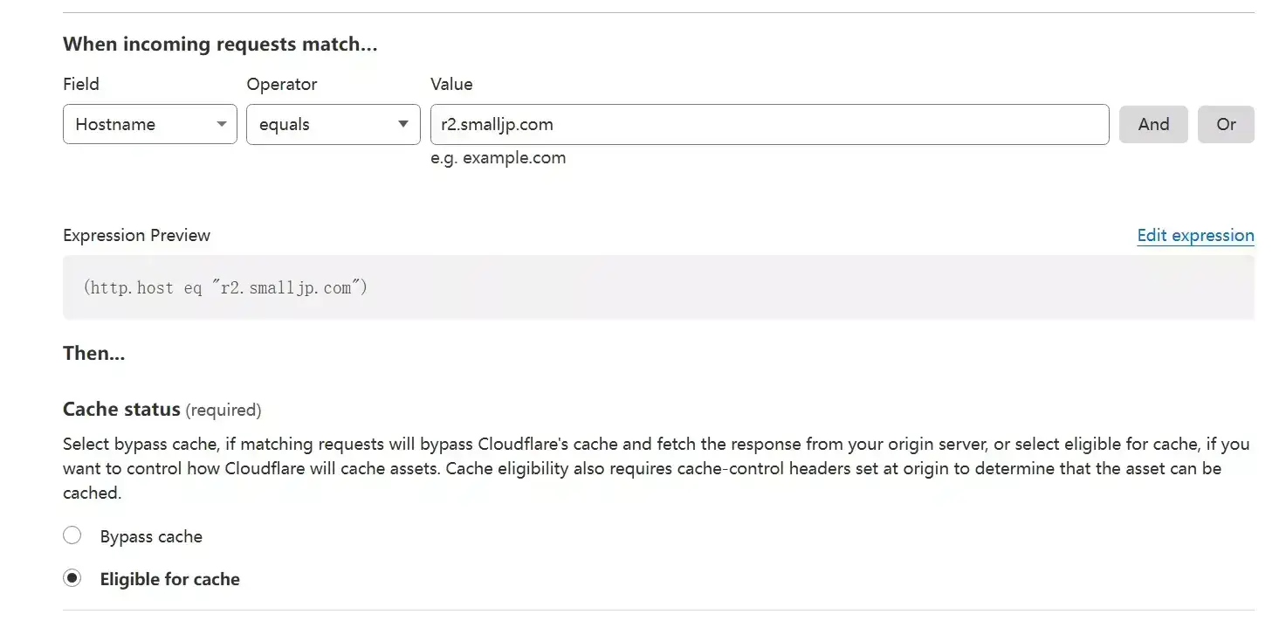
Task: Click the caret arrow in equals selector
Action: click(x=403, y=124)
